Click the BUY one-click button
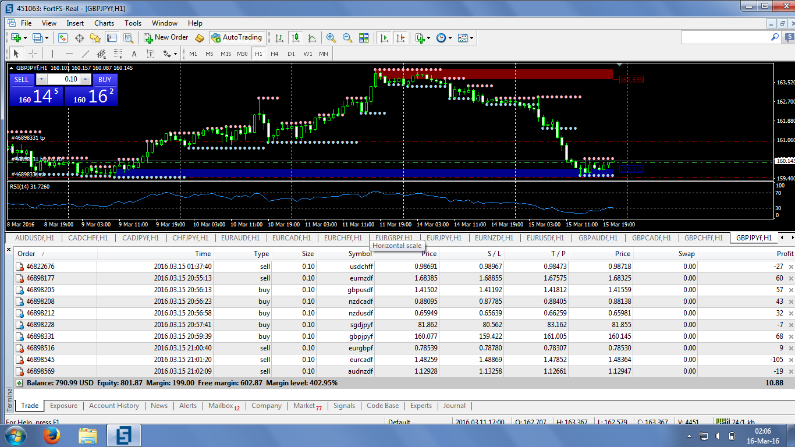The height and width of the screenshot is (447, 795). pos(105,80)
